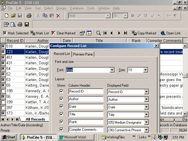188x141 pixels.
Task: Toggle Bold formatting button
Action: [x=132, y=16]
